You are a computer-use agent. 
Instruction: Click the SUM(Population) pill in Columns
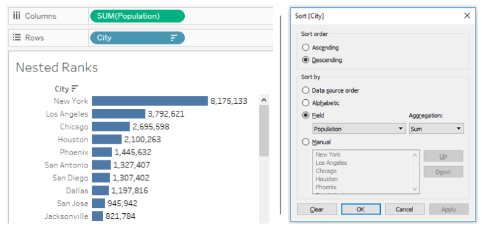(137, 16)
